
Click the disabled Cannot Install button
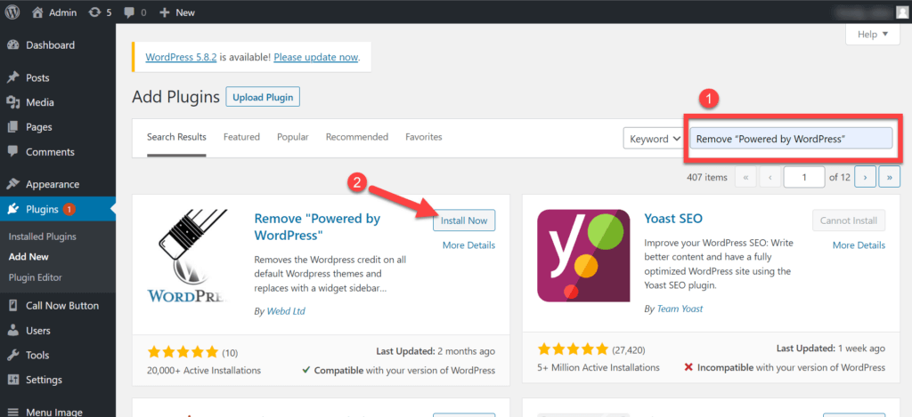pos(849,221)
